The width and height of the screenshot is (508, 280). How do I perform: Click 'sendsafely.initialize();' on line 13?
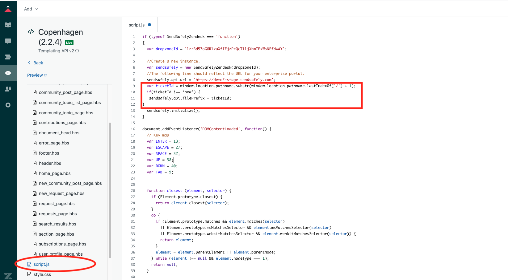(x=173, y=111)
